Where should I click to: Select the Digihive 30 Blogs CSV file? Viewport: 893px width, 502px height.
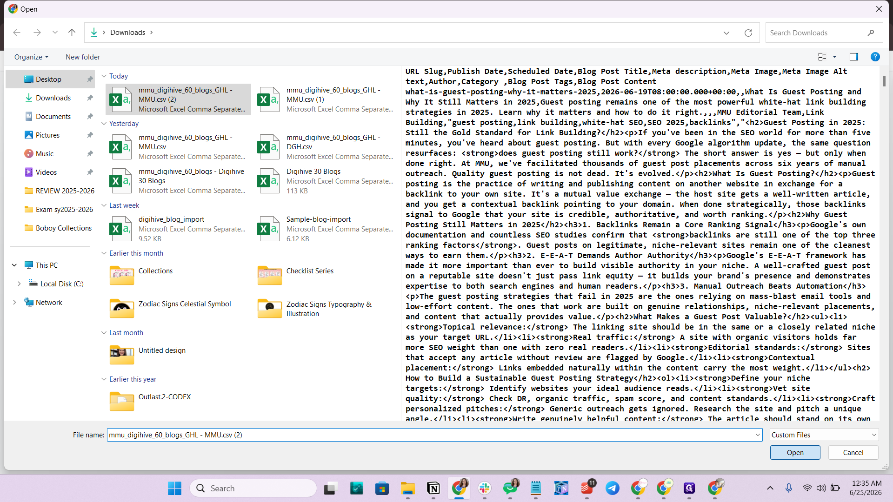[x=326, y=181]
